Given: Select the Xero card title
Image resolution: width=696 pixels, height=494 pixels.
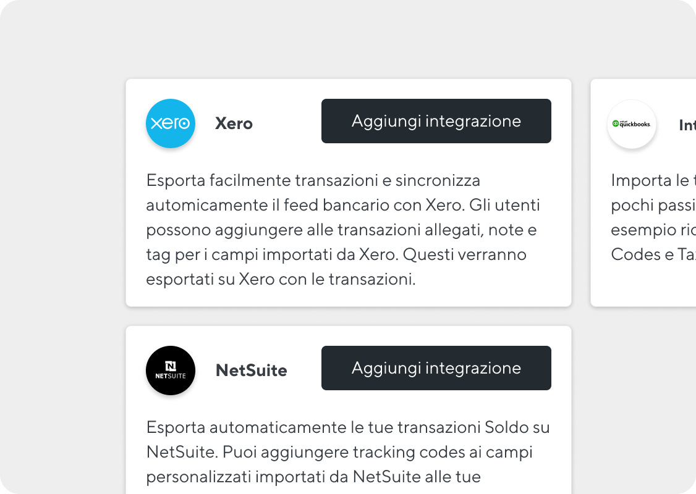Looking at the screenshot, I should coord(234,124).
